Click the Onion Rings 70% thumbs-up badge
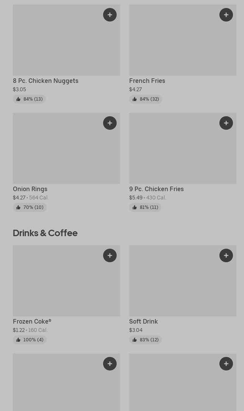244x411 pixels. [x=30, y=207]
